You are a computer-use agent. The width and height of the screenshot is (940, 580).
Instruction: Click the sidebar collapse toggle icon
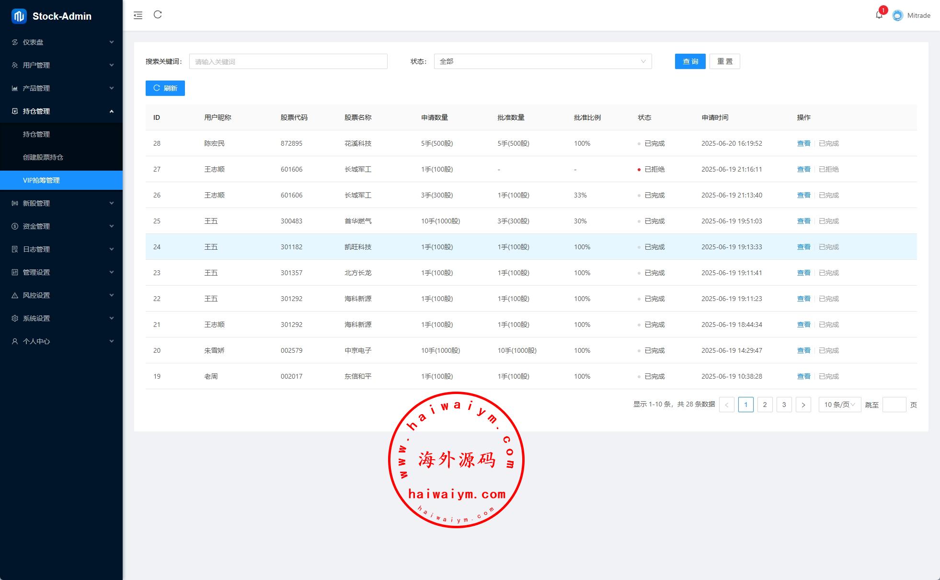click(138, 15)
